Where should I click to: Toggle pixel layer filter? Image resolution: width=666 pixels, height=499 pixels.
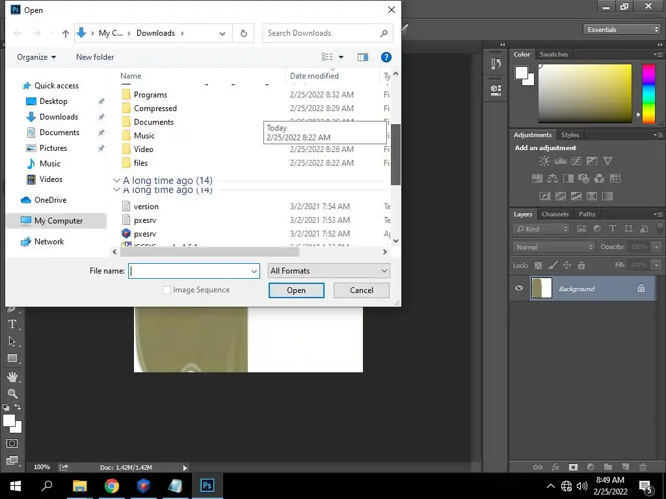[x=581, y=229]
